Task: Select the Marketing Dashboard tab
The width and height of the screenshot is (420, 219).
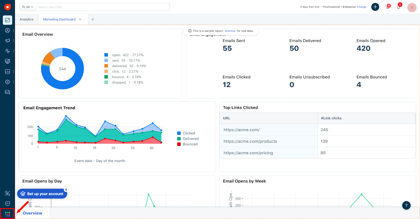Action: [59, 19]
